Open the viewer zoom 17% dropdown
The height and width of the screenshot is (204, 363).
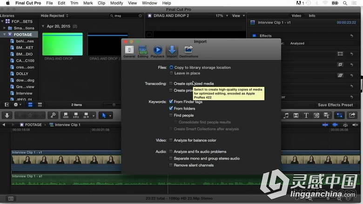(222, 16)
